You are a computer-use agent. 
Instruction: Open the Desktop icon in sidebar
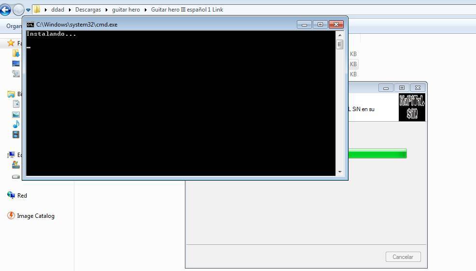[16, 63]
